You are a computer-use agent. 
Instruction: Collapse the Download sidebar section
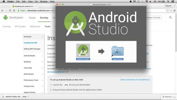pos(42,37)
